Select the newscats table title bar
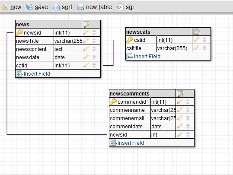233x175 pixels. coord(159,32)
